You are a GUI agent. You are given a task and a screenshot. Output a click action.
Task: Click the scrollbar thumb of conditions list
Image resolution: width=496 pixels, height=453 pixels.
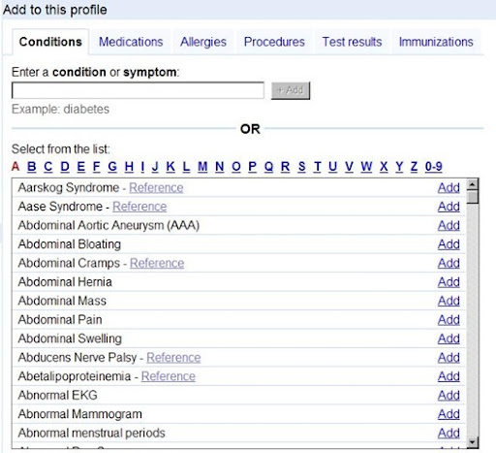point(473,197)
